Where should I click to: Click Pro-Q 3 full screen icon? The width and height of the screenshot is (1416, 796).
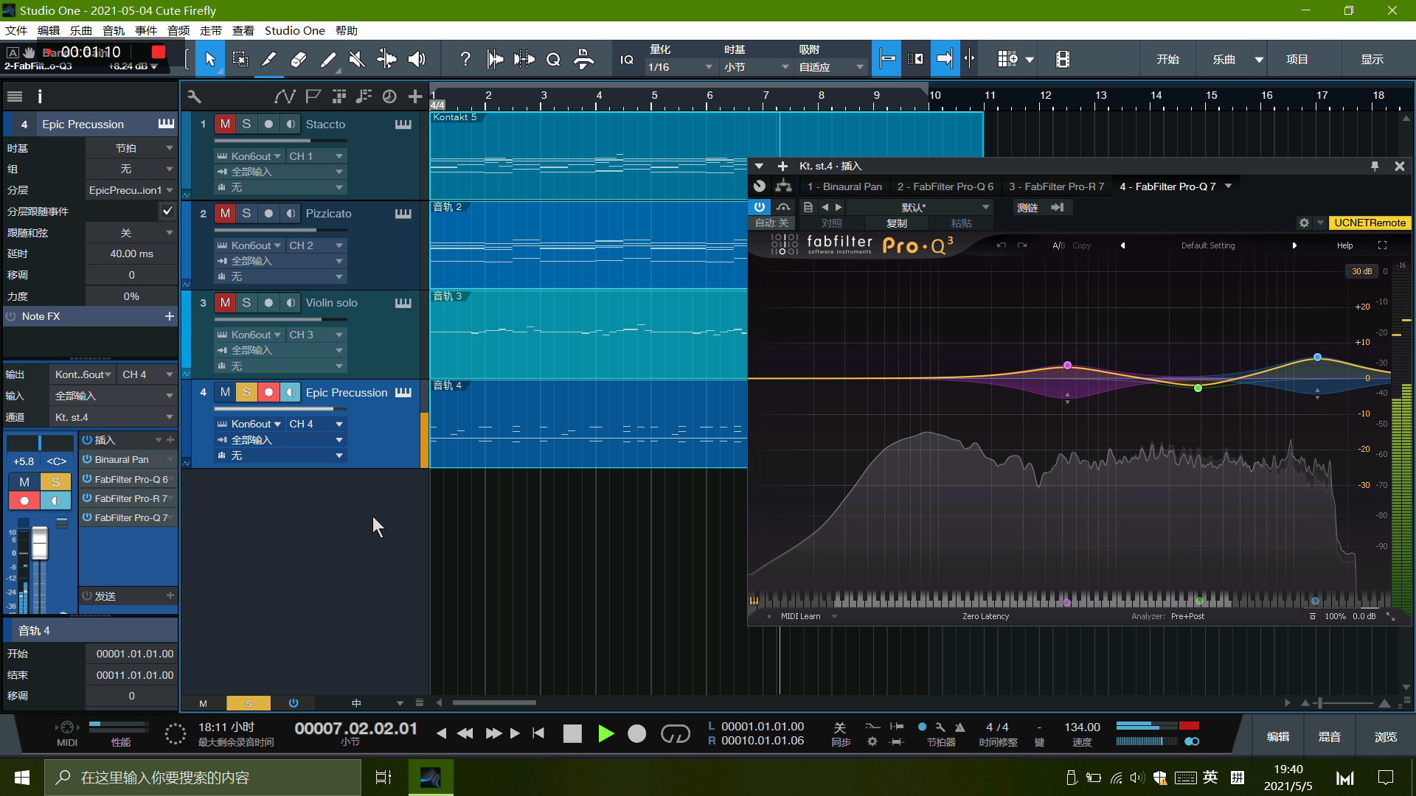pyautogui.click(x=1383, y=245)
